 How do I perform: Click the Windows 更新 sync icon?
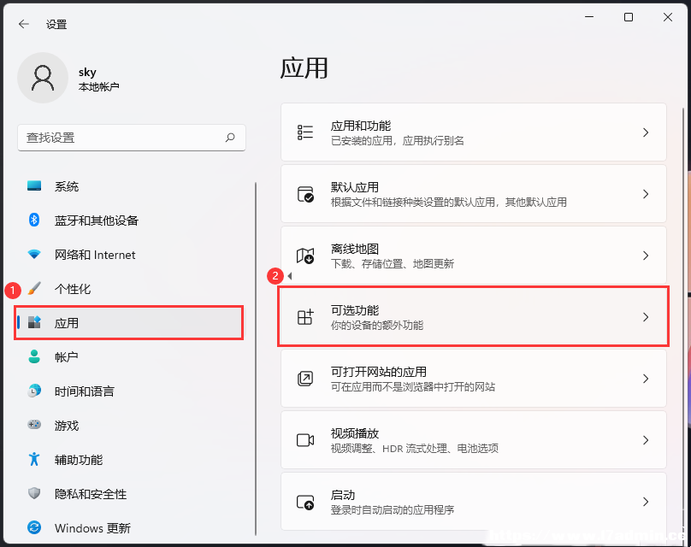click(34, 527)
